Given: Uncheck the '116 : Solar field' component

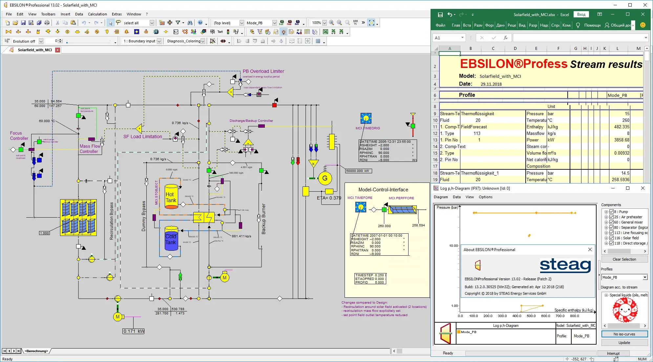Looking at the screenshot, I should click(x=611, y=238).
